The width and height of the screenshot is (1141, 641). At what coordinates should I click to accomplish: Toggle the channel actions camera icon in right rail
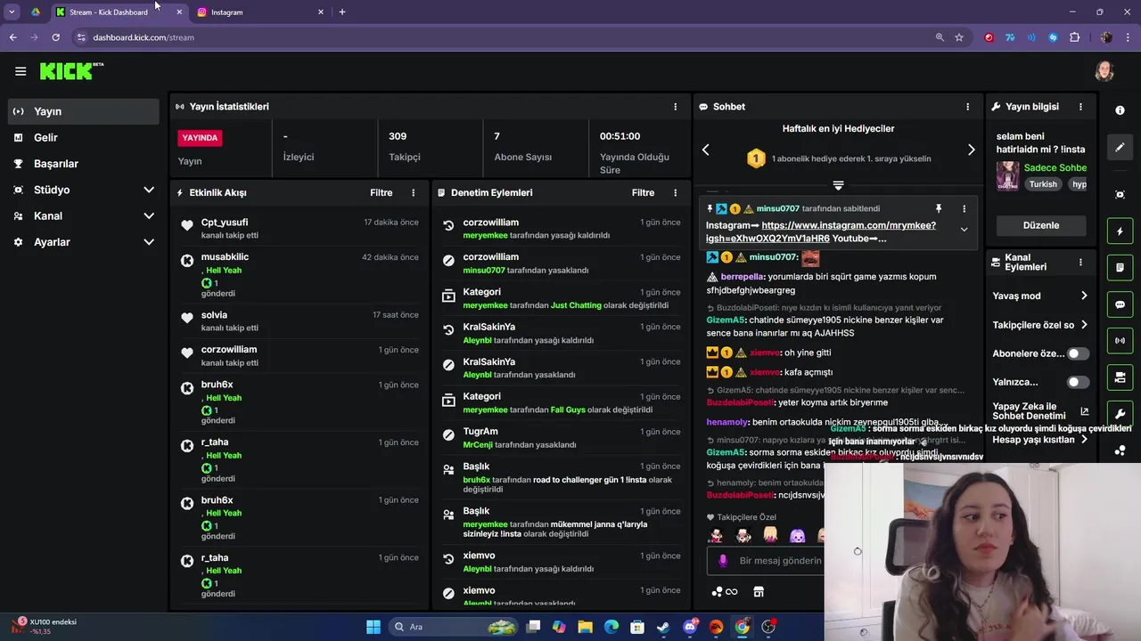1120,377
